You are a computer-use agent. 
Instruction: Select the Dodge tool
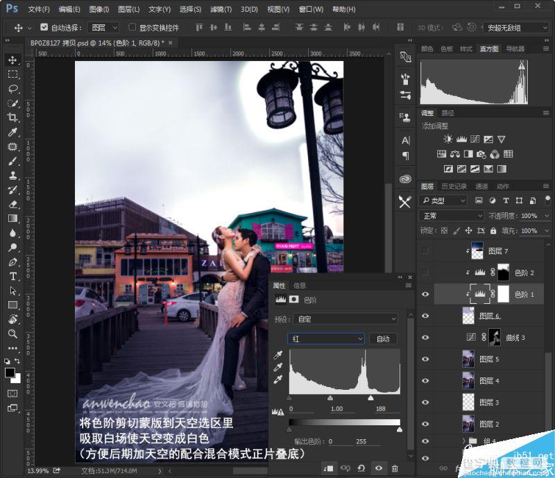12,248
